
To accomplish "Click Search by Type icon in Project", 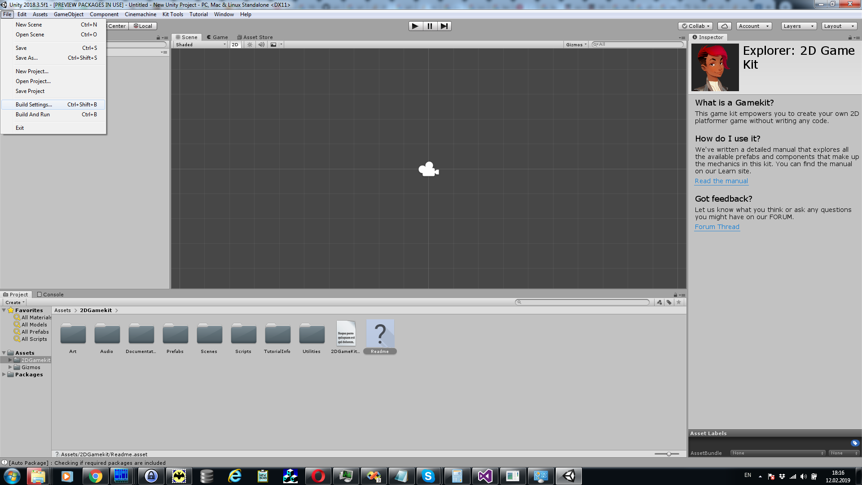I will pyautogui.click(x=659, y=302).
